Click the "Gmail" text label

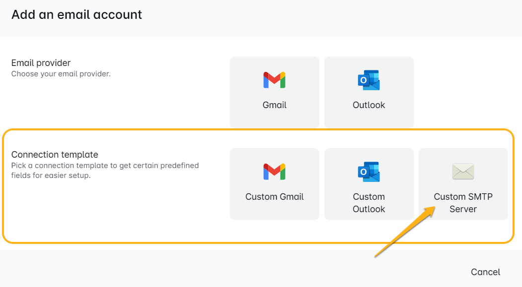274,105
